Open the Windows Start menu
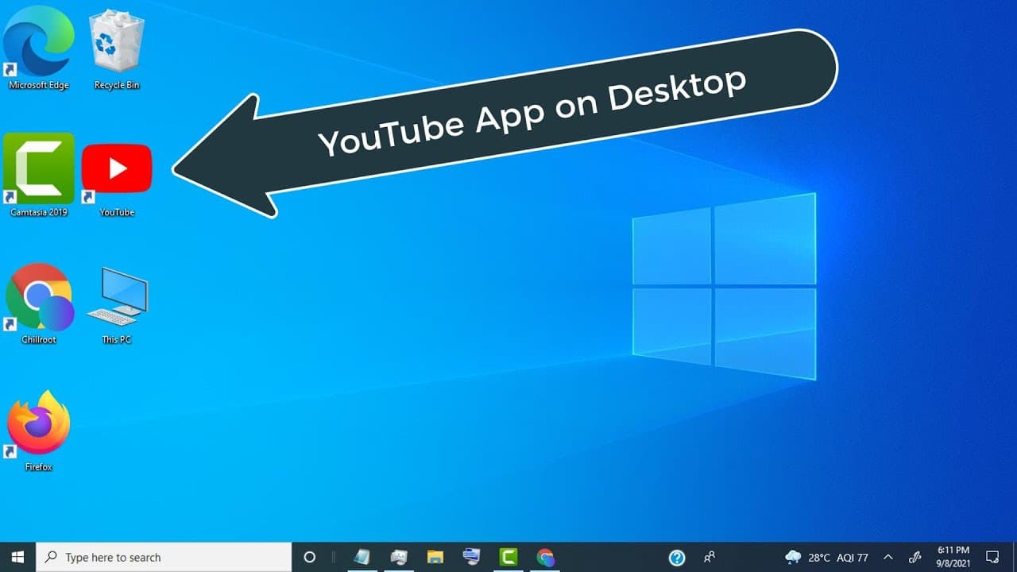 tap(17, 557)
